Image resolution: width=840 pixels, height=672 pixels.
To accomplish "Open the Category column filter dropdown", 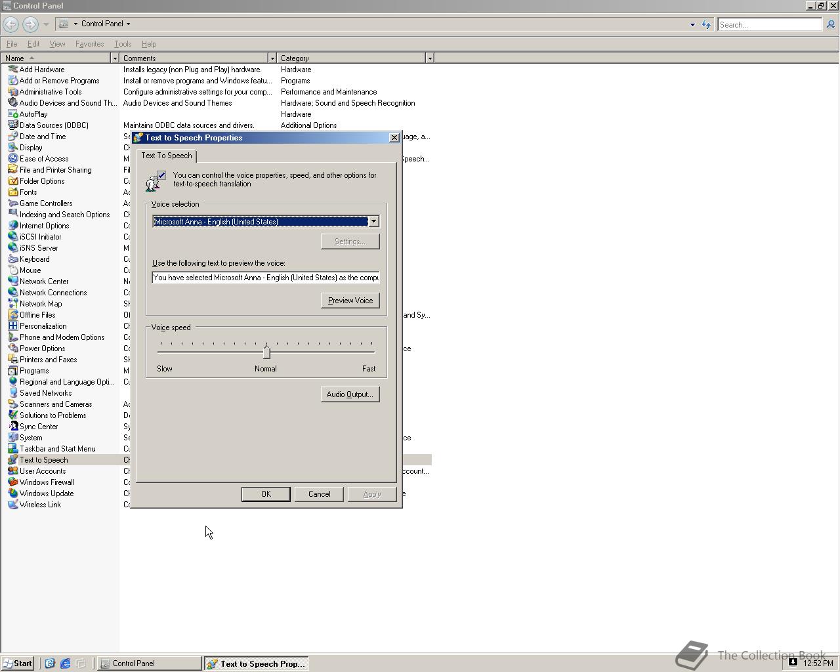I will click(430, 58).
